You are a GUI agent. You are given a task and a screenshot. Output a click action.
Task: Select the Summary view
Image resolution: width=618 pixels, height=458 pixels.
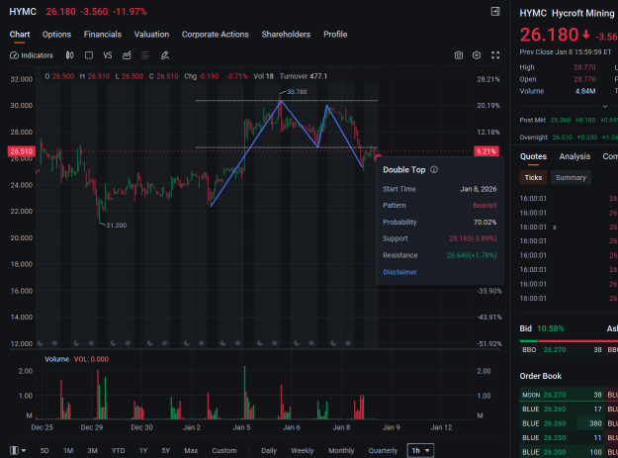click(571, 177)
